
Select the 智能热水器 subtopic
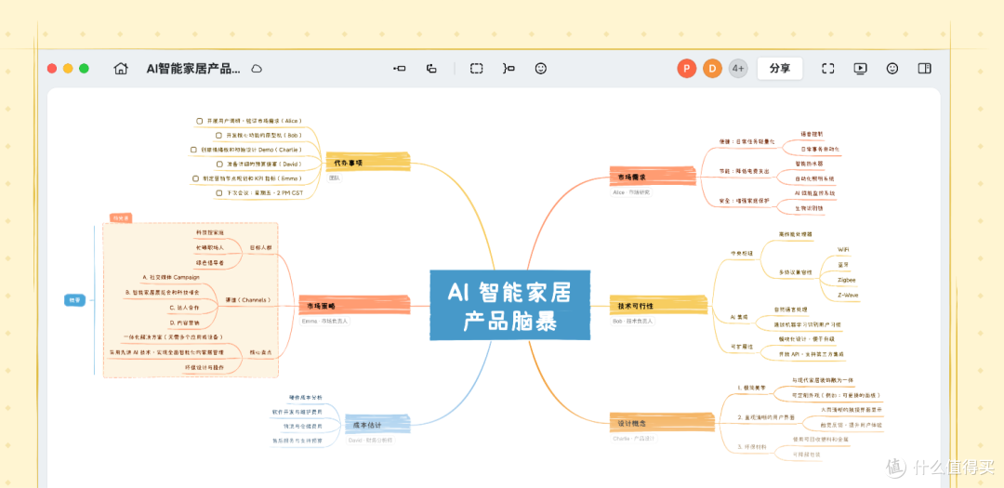coord(810,164)
